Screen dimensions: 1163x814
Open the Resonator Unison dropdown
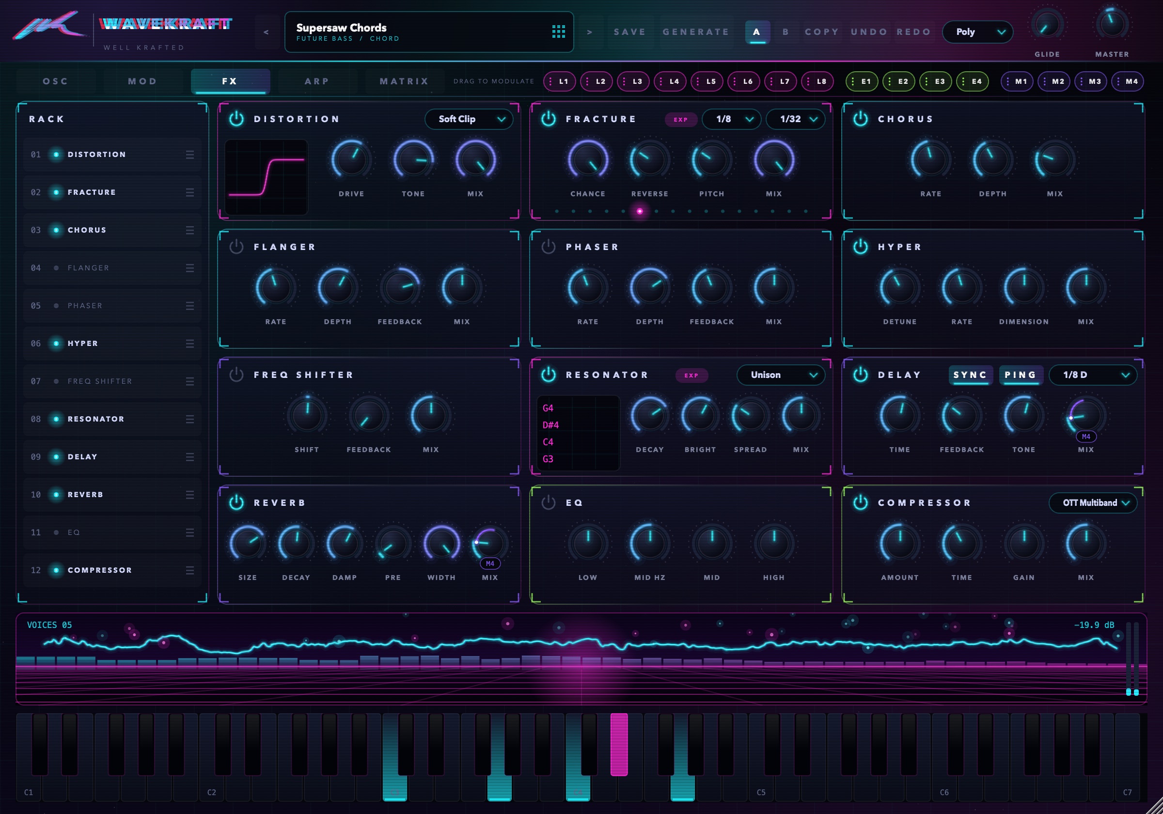tap(781, 375)
